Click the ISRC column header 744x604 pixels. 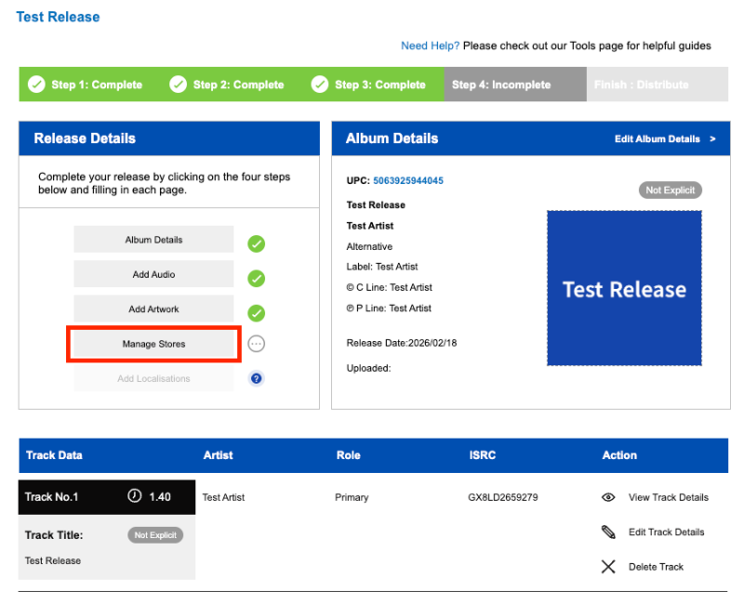coord(482,455)
